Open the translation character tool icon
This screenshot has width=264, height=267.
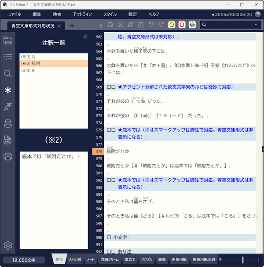pyautogui.click(x=7, y=107)
